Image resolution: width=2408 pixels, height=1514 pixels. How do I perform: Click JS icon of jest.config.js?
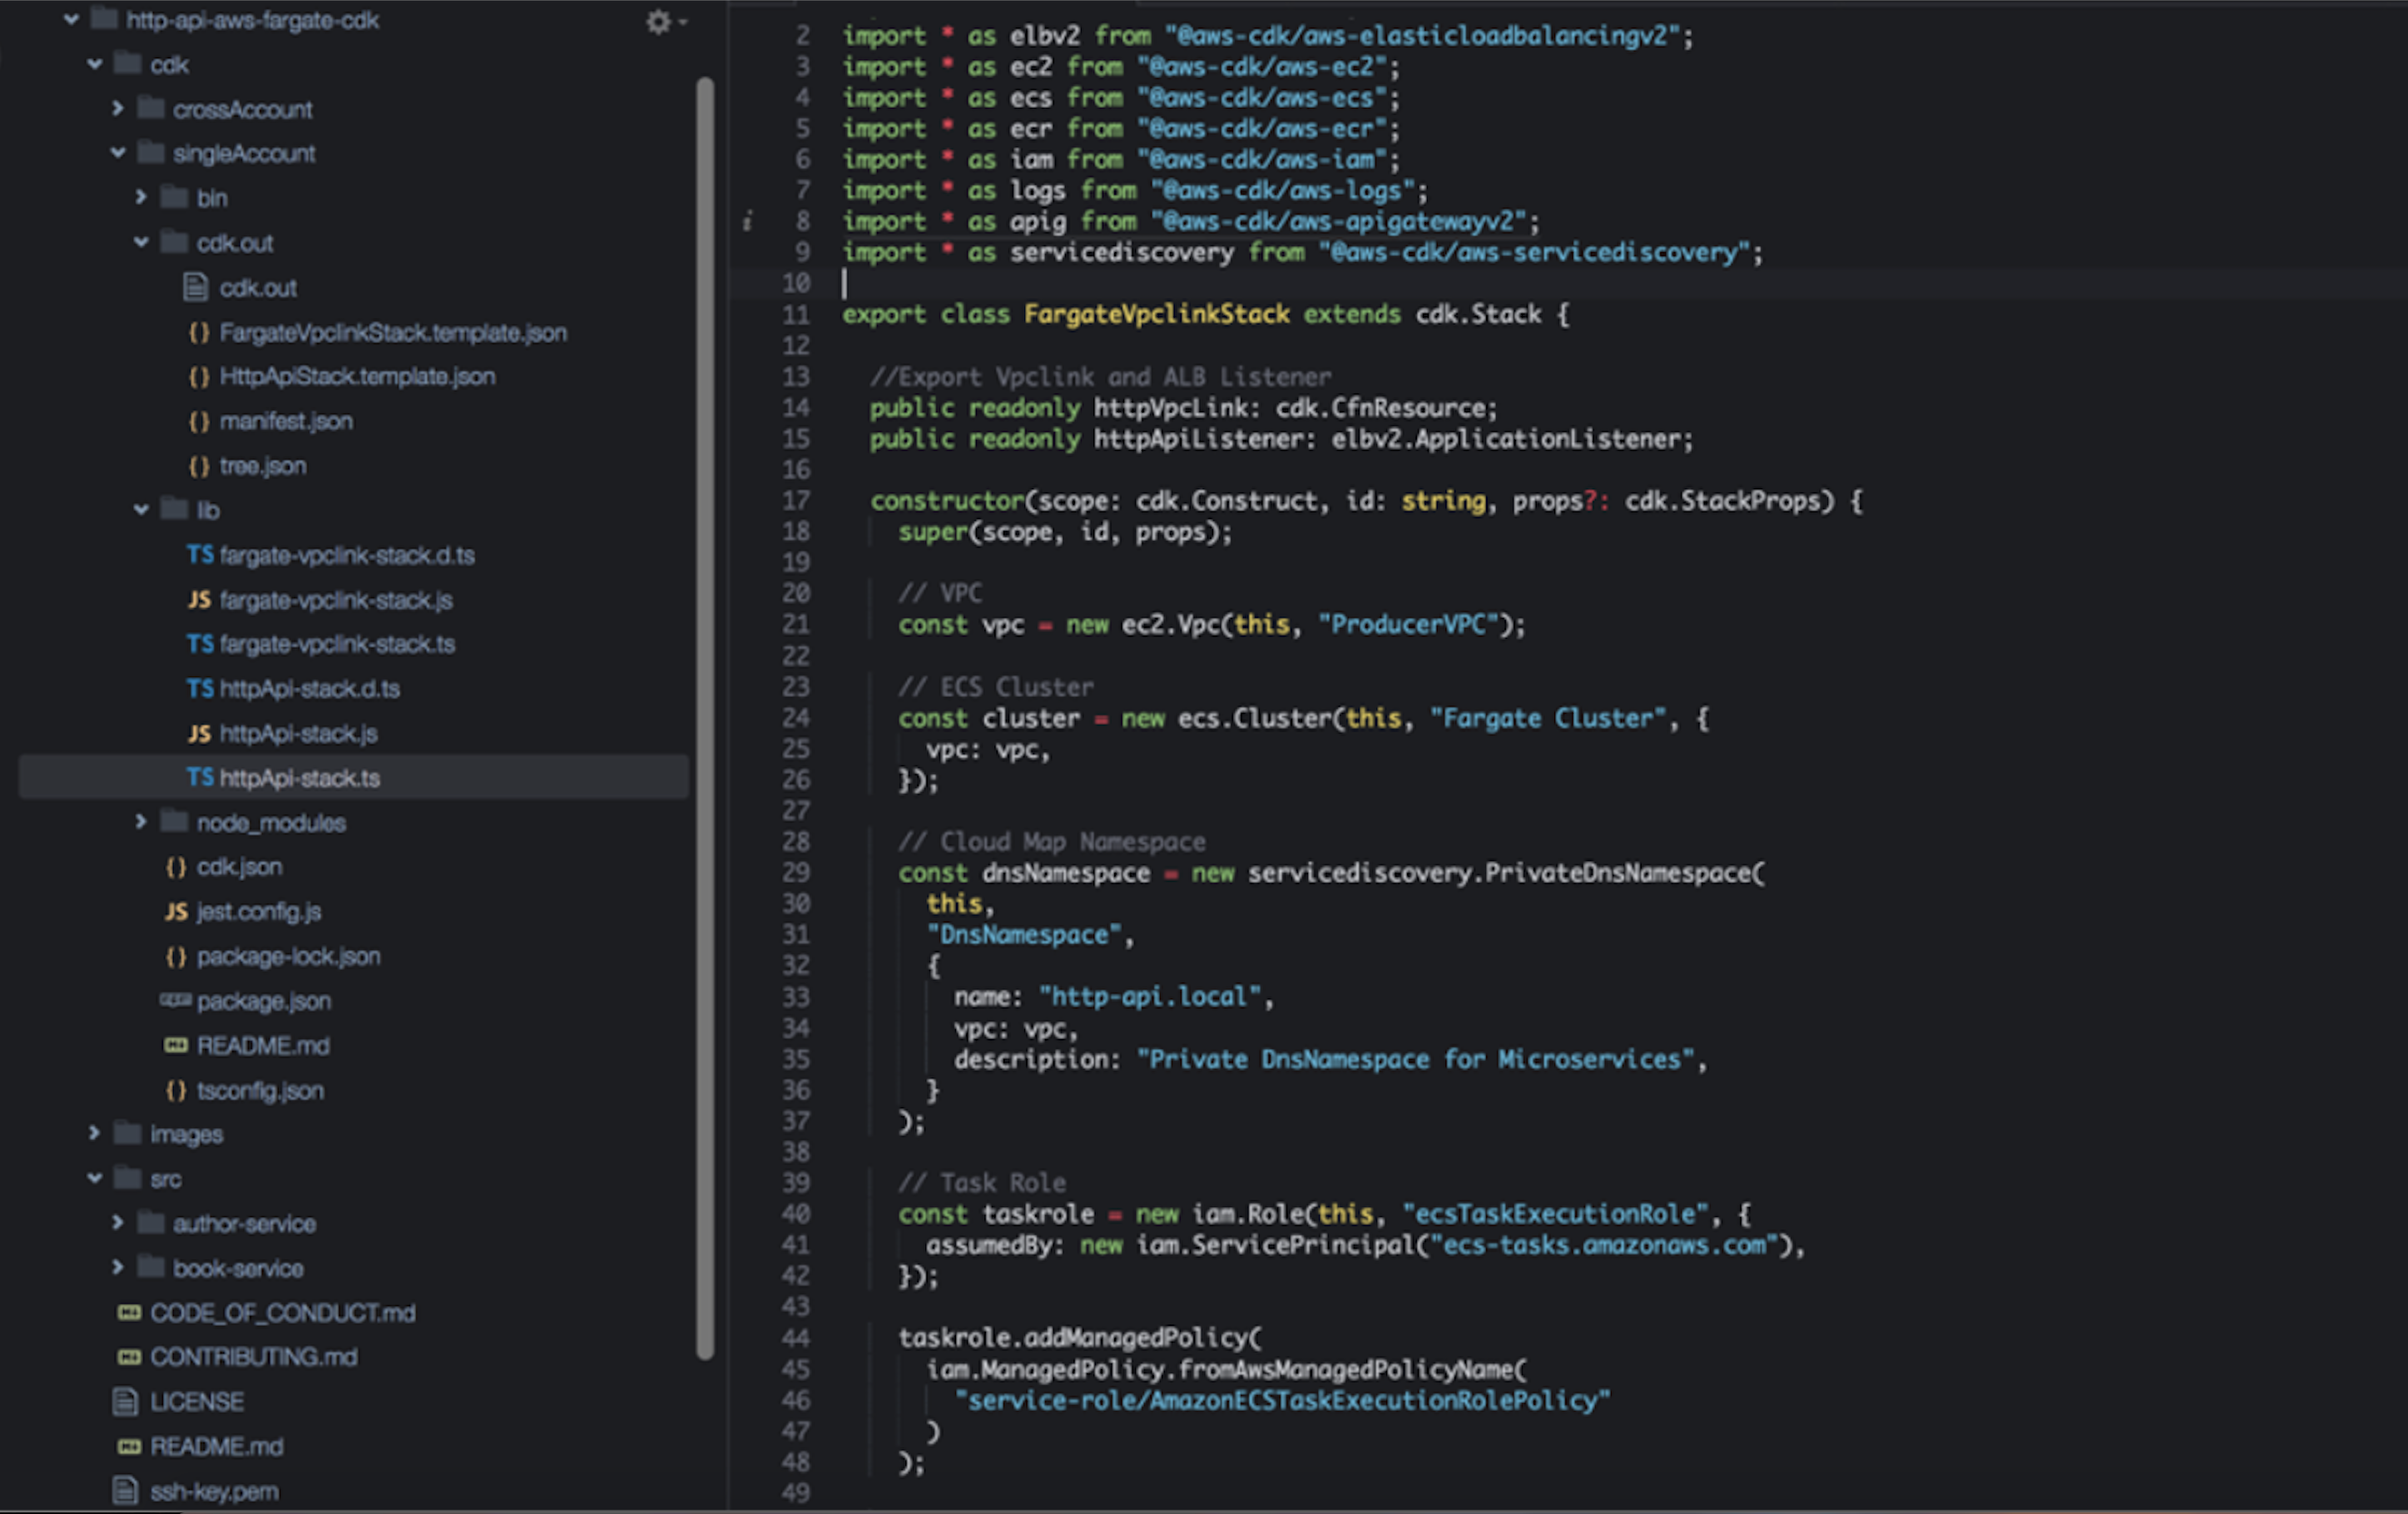pyautogui.click(x=176, y=912)
